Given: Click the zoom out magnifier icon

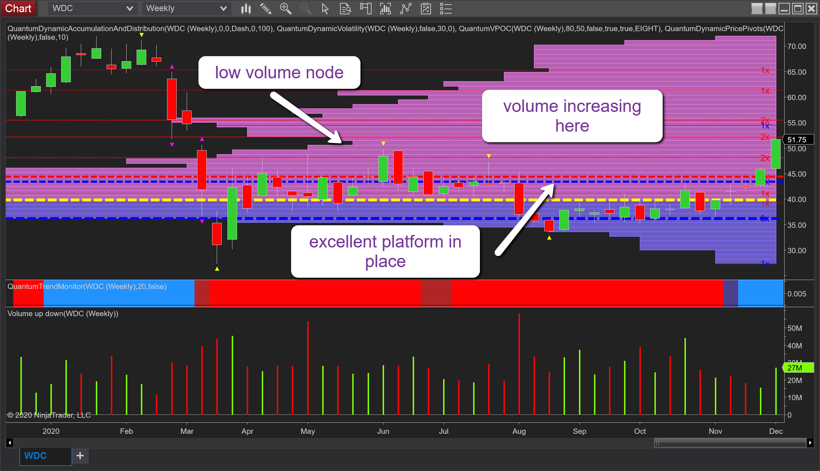Looking at the screenshot, I should (305, 9).
